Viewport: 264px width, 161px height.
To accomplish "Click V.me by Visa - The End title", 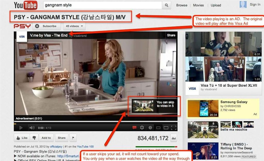I will tap(49, 35).
